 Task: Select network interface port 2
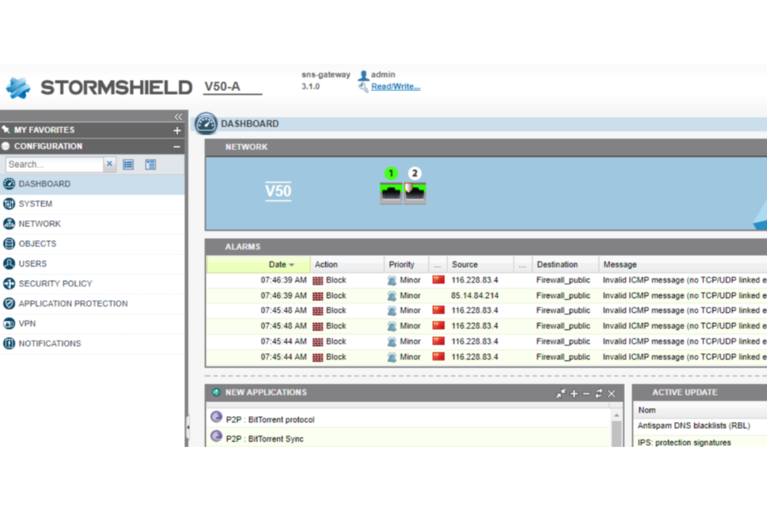click(415, 193)
